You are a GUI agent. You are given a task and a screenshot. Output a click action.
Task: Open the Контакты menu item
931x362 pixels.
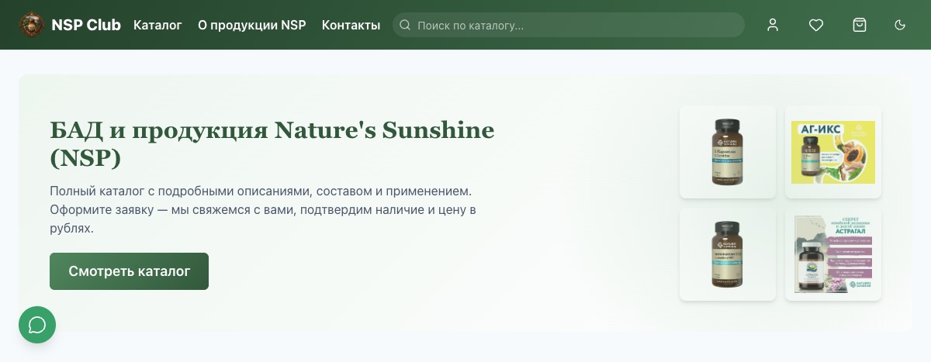click(351, 25)
